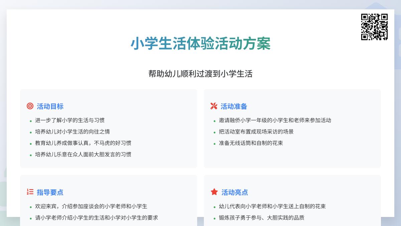Screen dimensions: 401x226
Task: Click the line 把活动室布置成现场采访的场景
Action: click(256, 132)
